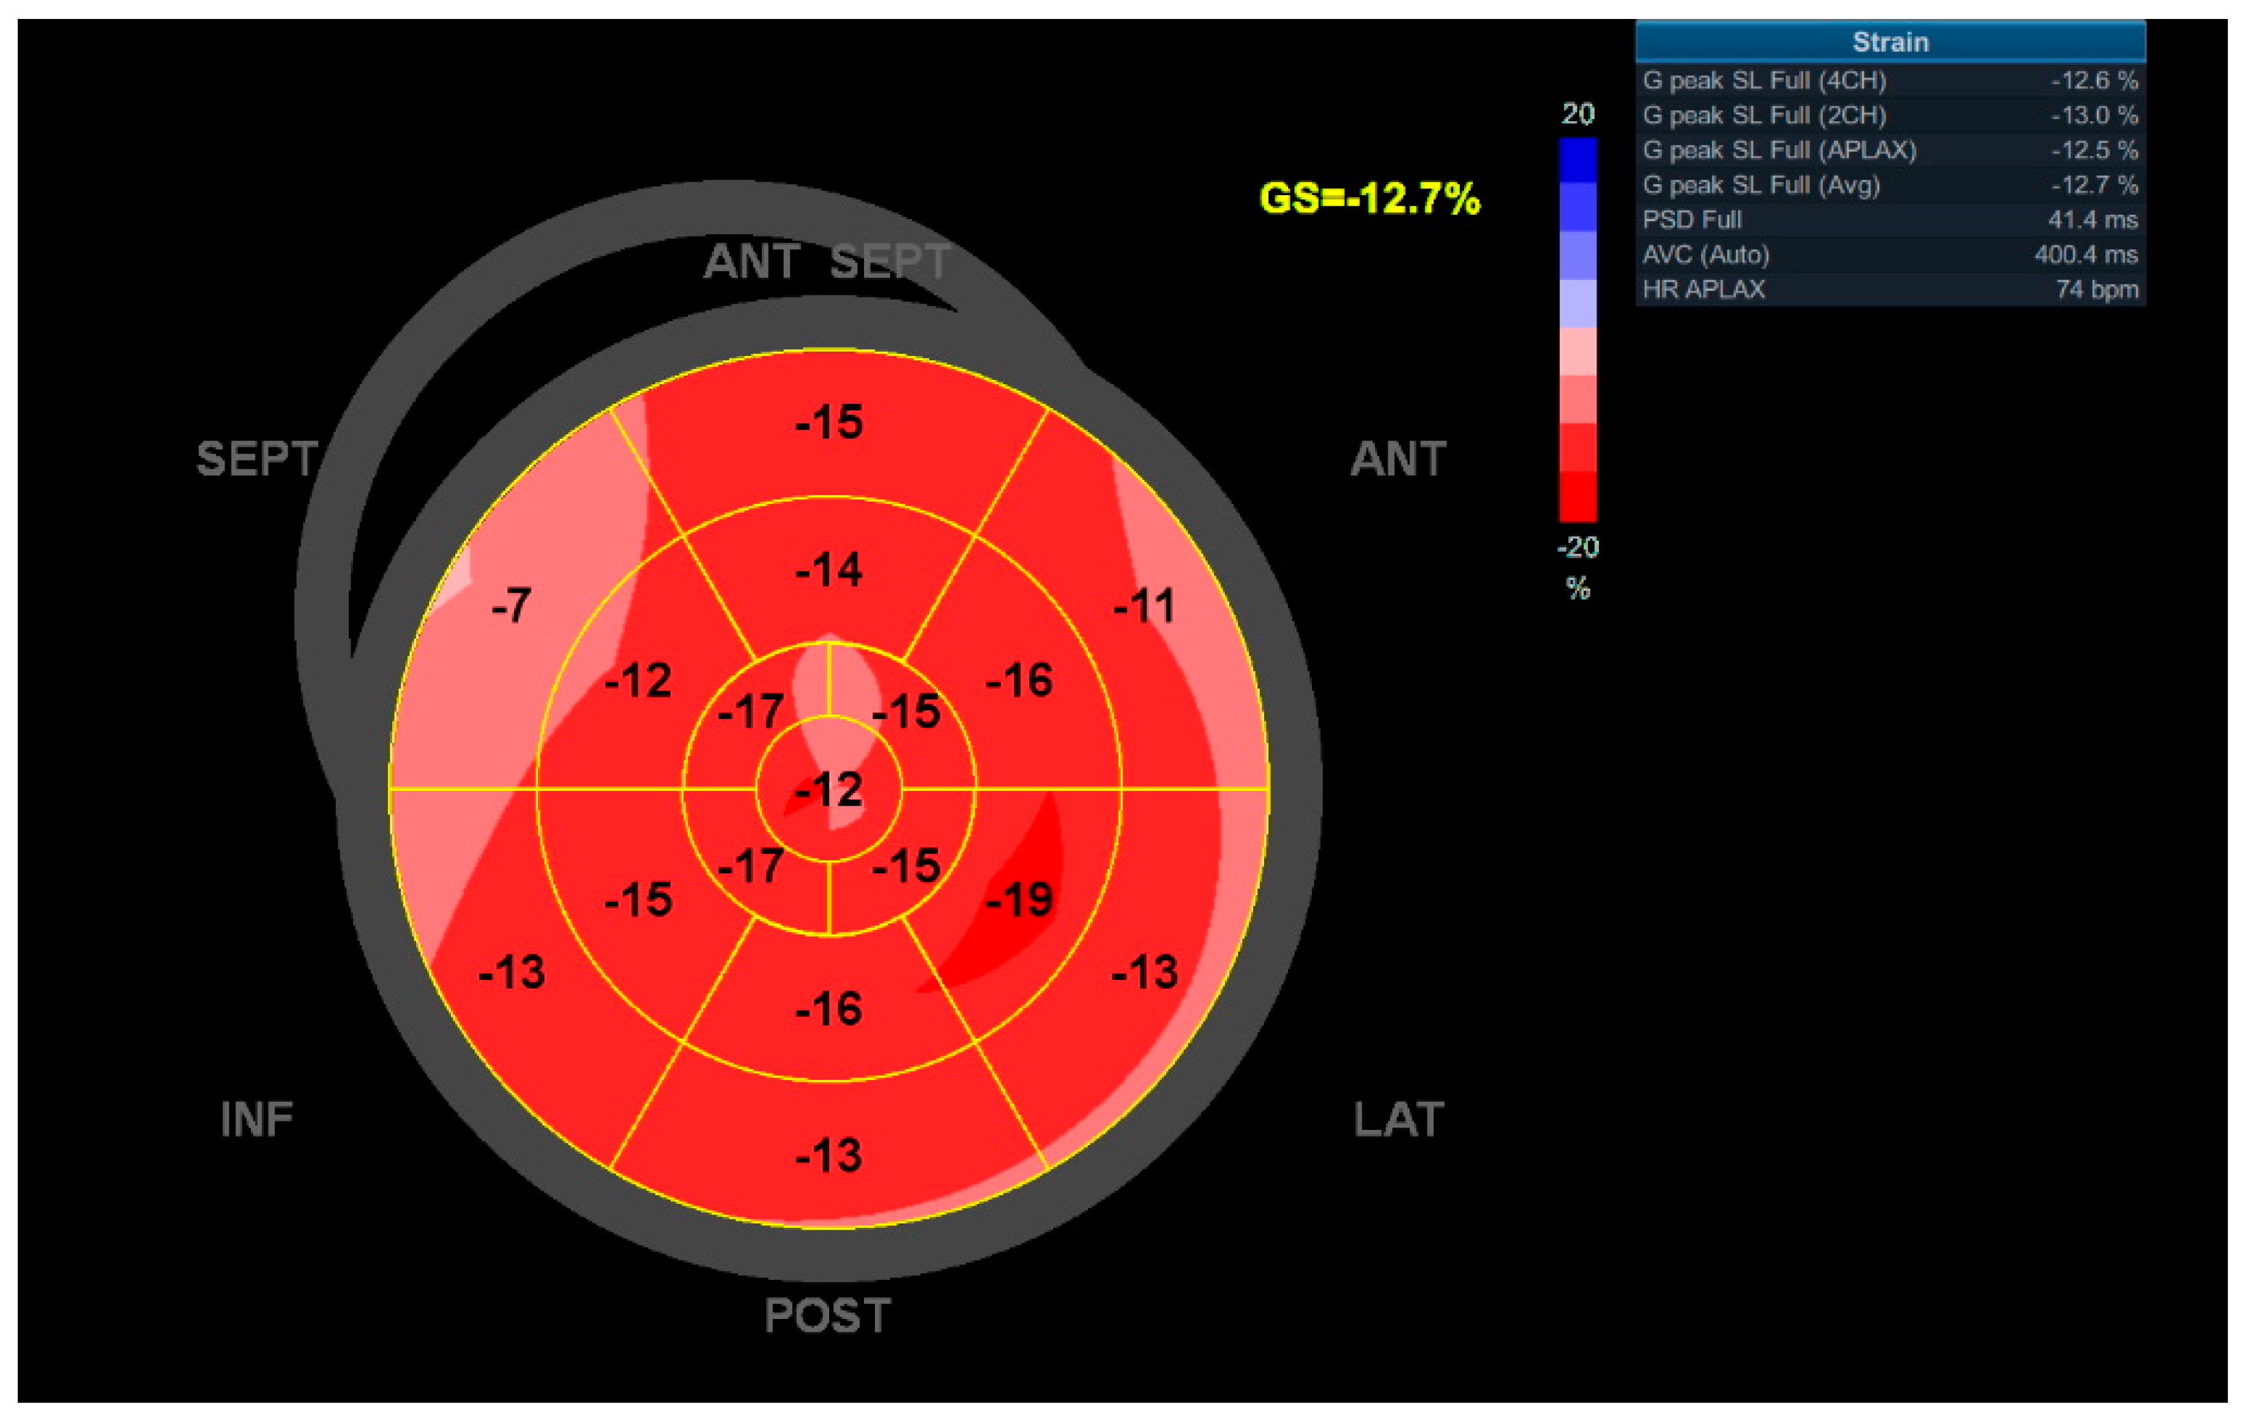The image size is (2245, 1415).
Task: Click the HR APLAX row
Action: [x=1889, y=289]
